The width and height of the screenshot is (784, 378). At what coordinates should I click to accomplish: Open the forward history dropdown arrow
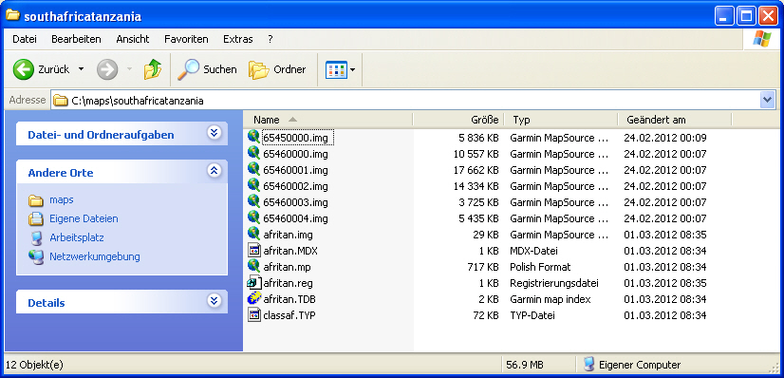tap(130, 69)
